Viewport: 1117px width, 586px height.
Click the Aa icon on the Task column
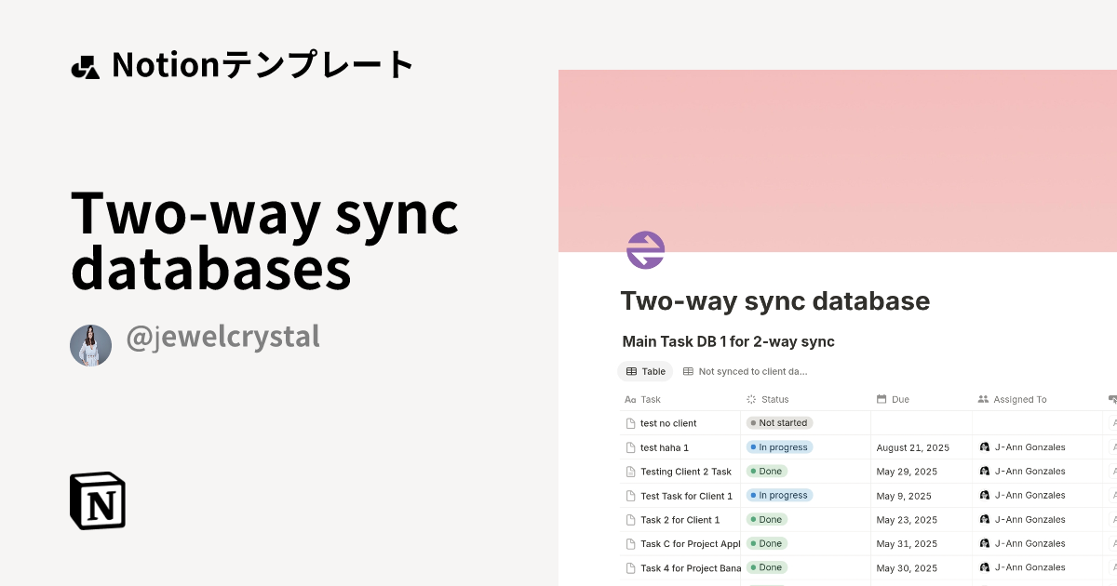pyautogui.click(x=629, y=399)
